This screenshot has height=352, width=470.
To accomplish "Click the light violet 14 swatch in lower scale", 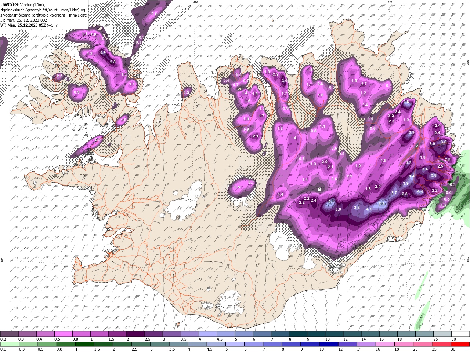I will pyautogui.click(x=366, y=344).
